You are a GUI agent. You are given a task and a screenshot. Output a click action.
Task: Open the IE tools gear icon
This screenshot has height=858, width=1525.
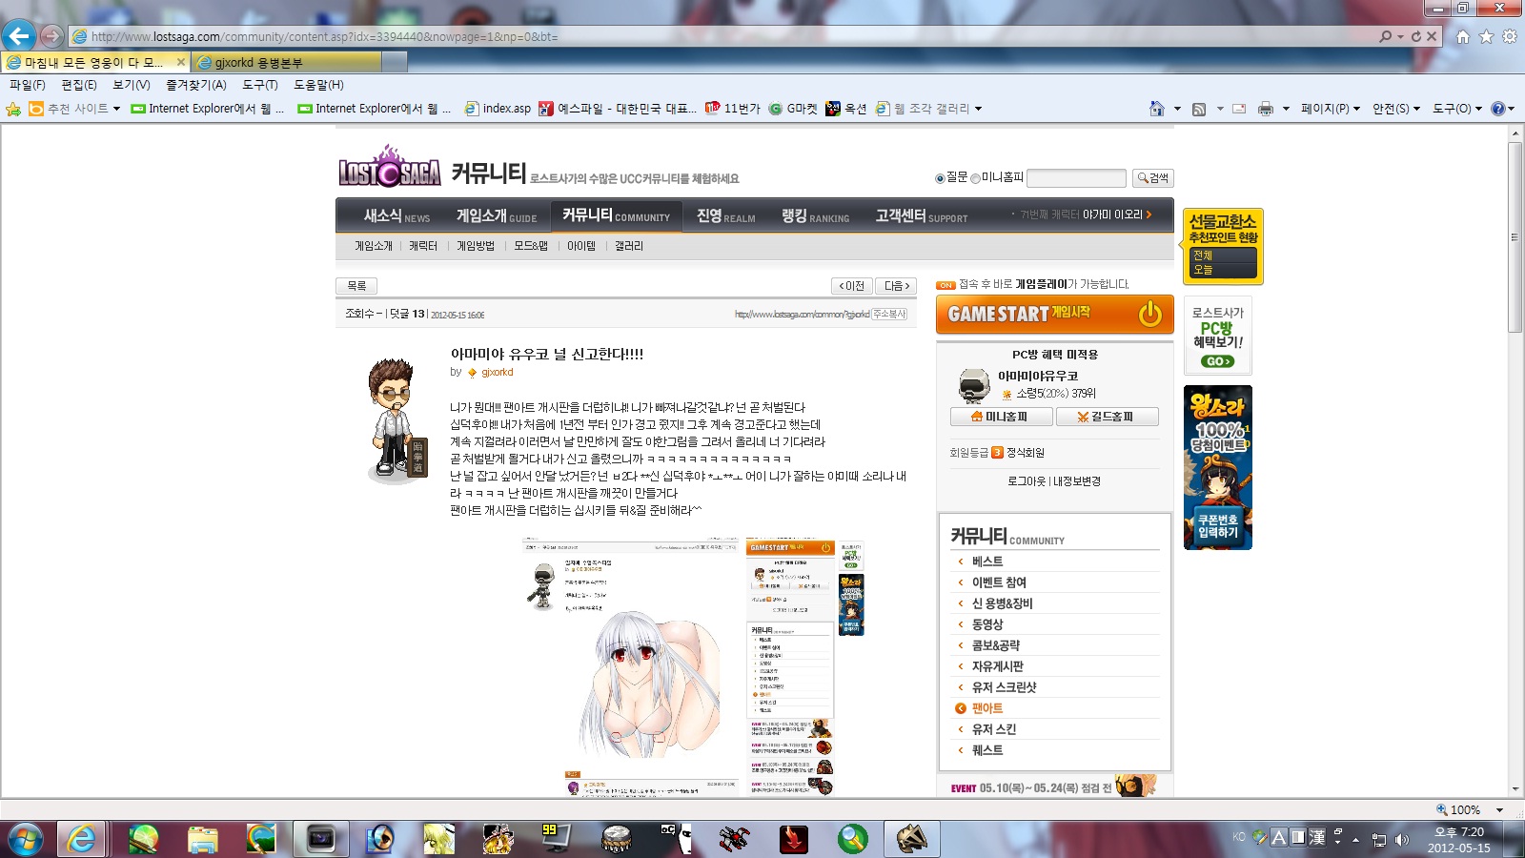click(x=1510, y=36)
